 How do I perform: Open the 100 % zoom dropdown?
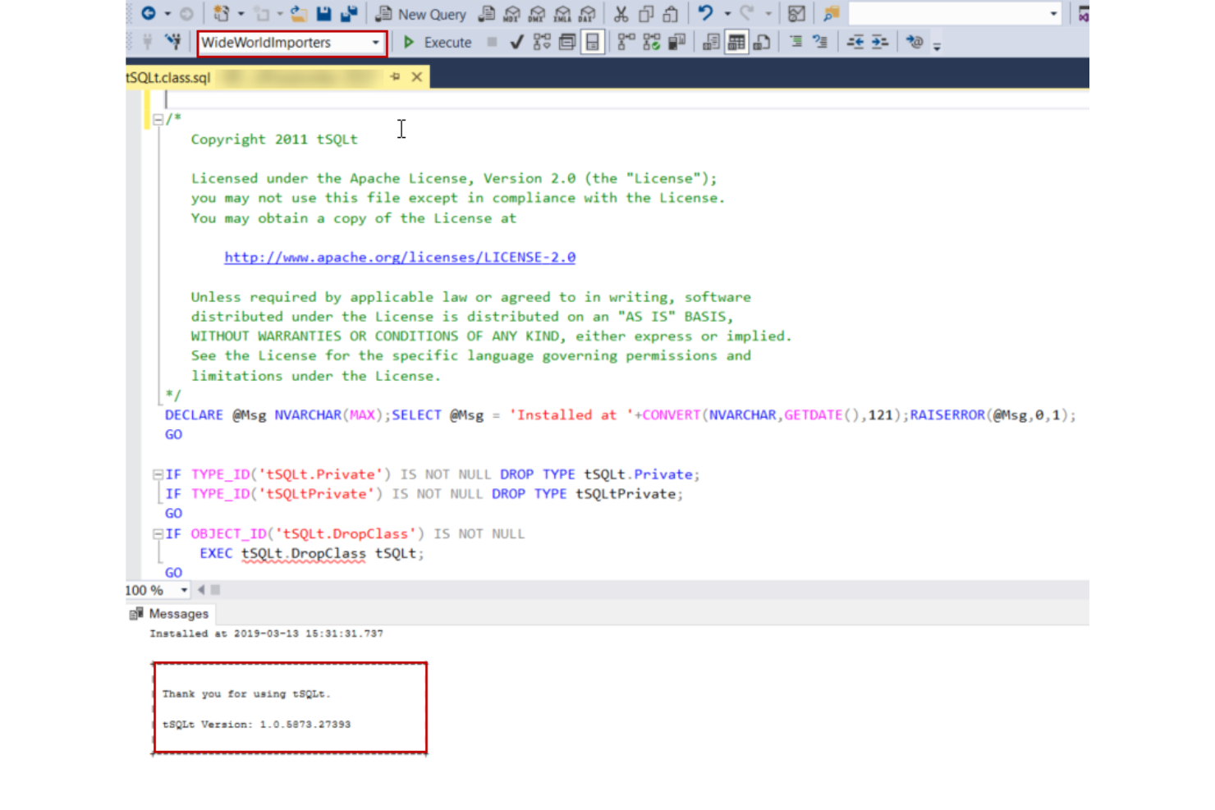pos(184,590)
